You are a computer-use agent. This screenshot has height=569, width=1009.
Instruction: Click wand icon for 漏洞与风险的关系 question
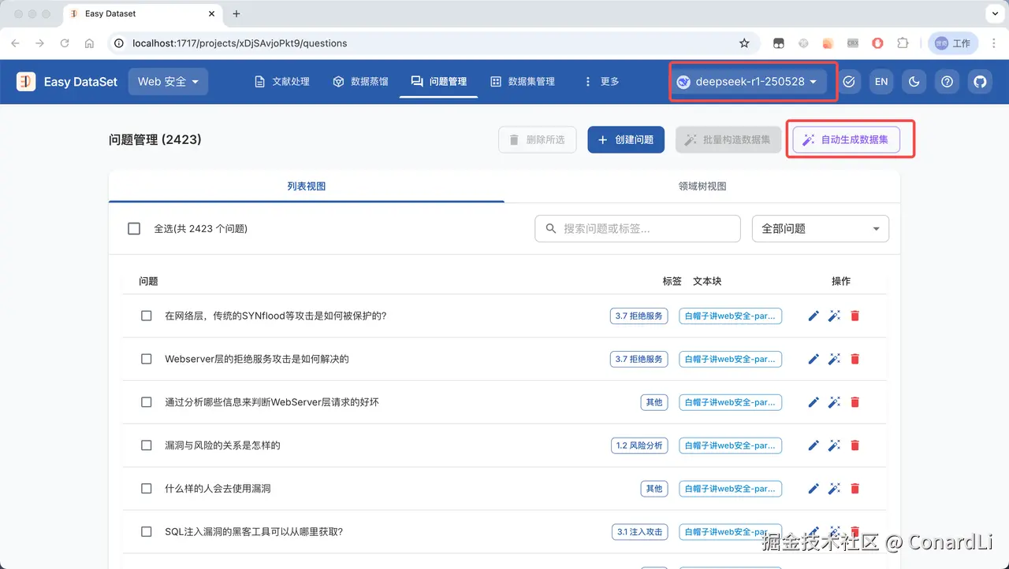click(834, 445)
